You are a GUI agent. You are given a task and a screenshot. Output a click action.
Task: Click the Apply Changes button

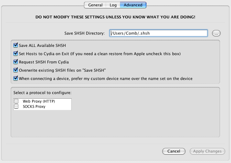207,151
